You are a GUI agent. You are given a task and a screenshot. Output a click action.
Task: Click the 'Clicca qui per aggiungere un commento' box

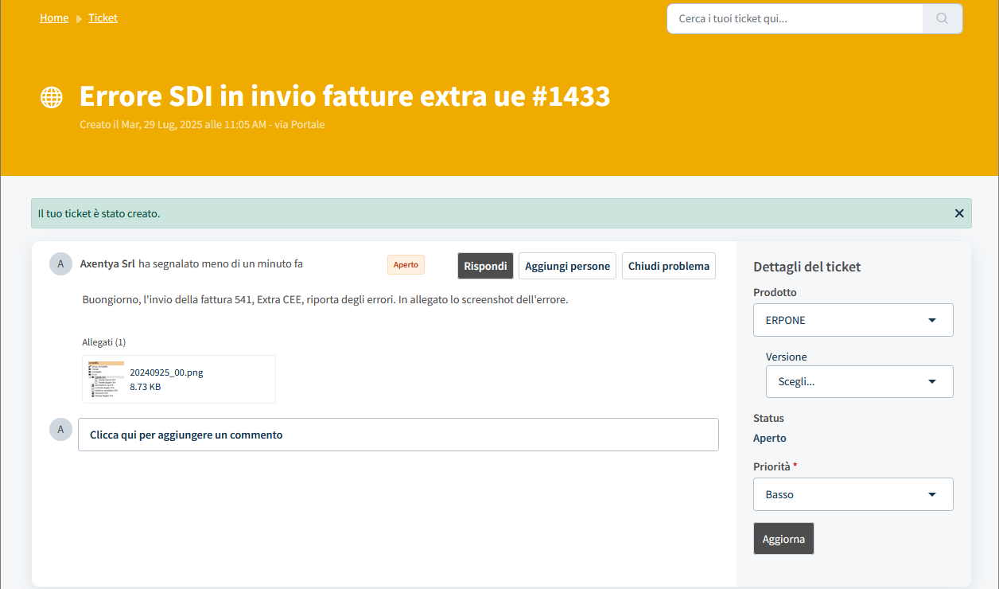(x=398, y=435)
